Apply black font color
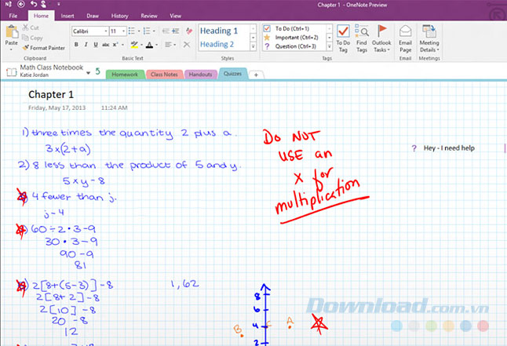The width and height of the screenshot is (507, 346). click(x=149, y=45)
